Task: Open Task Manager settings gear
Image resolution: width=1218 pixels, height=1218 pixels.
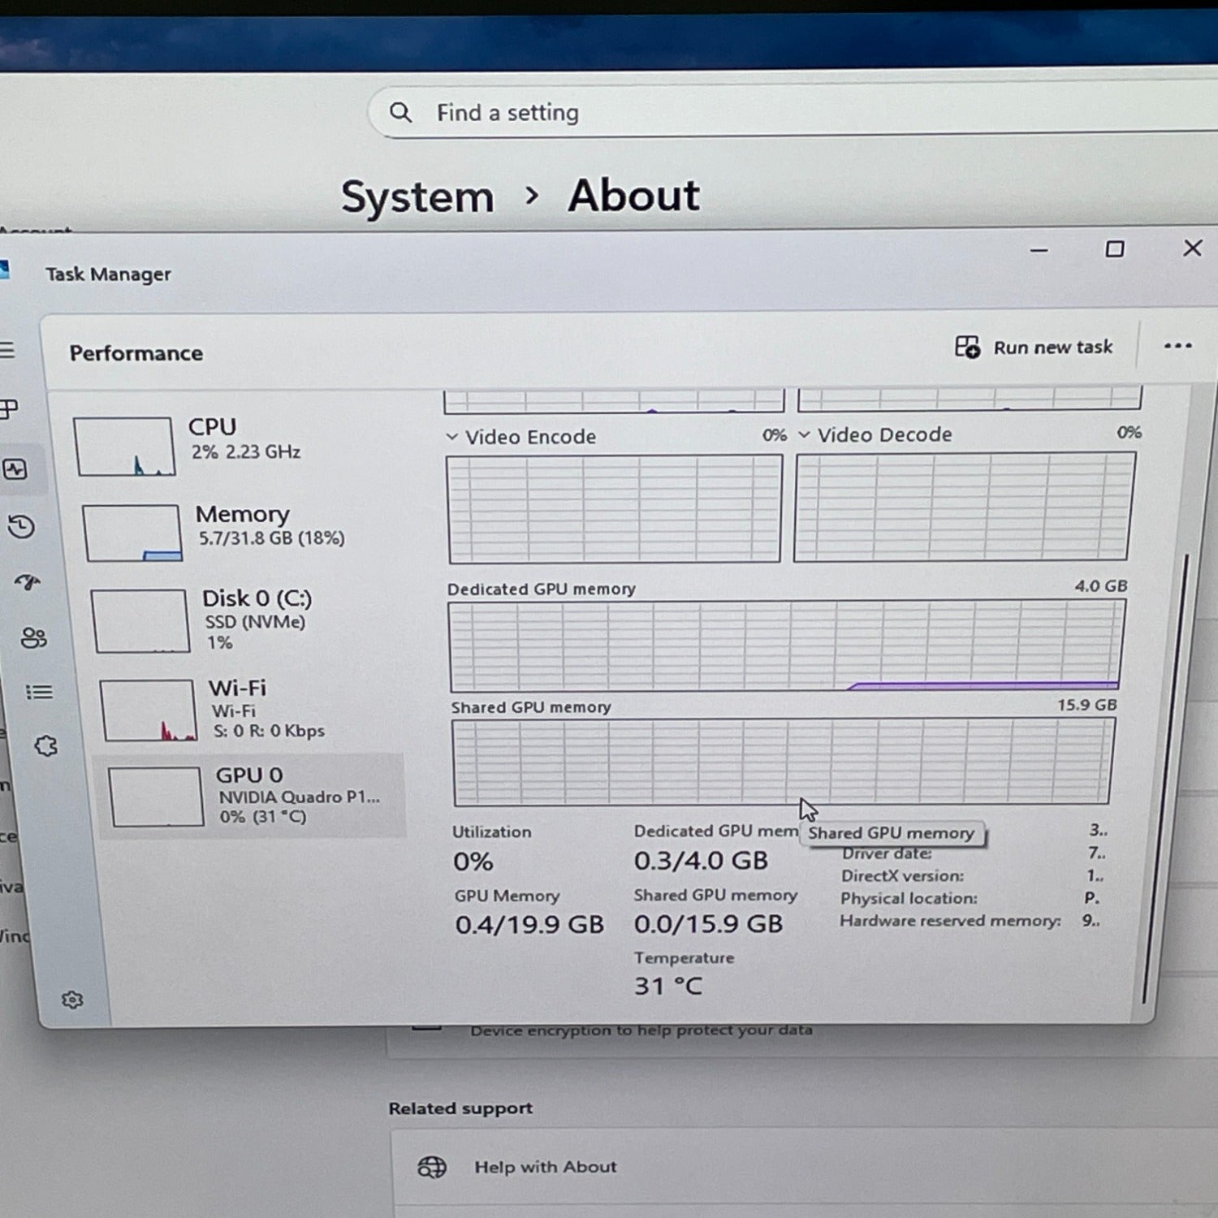Action: [72, 1000]
